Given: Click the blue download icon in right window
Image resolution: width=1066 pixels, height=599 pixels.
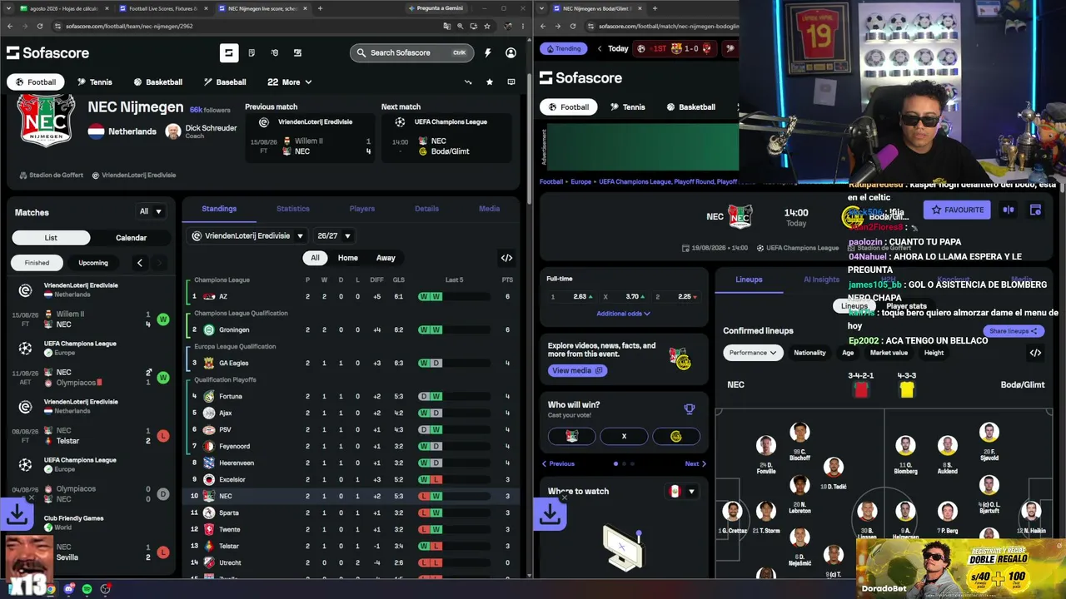Looking at the screenshot, I should coord(550,515).
